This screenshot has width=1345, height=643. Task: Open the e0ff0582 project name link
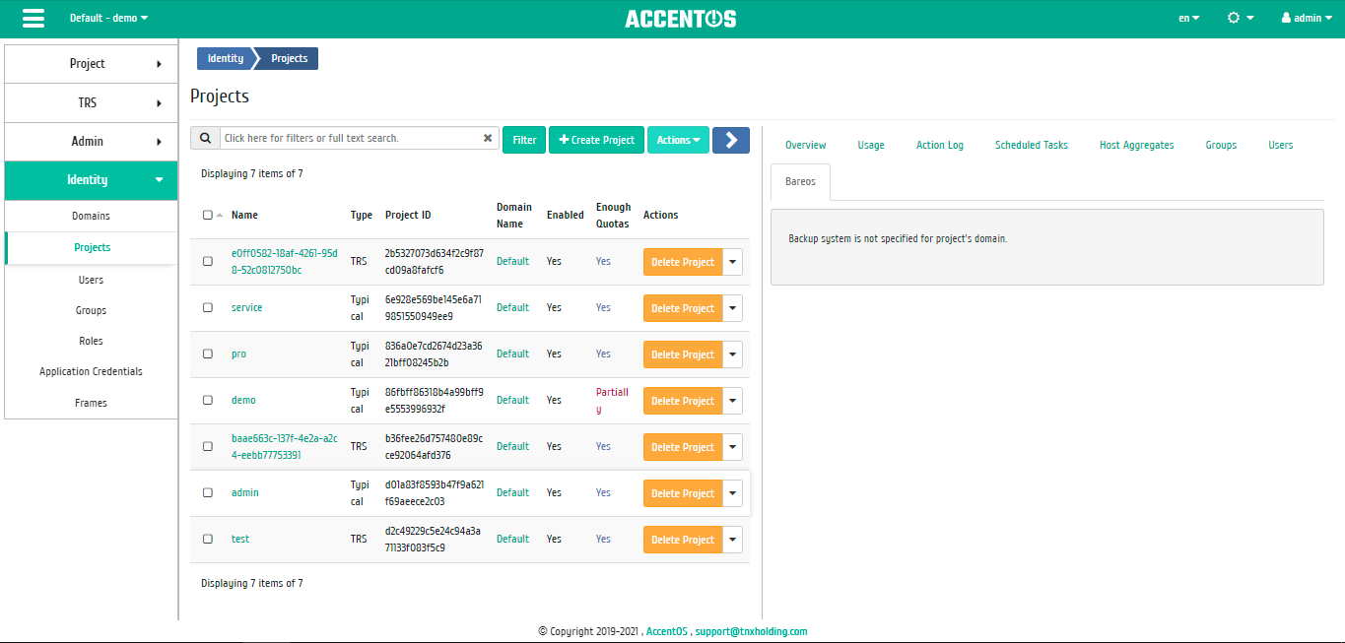point(285,261)
